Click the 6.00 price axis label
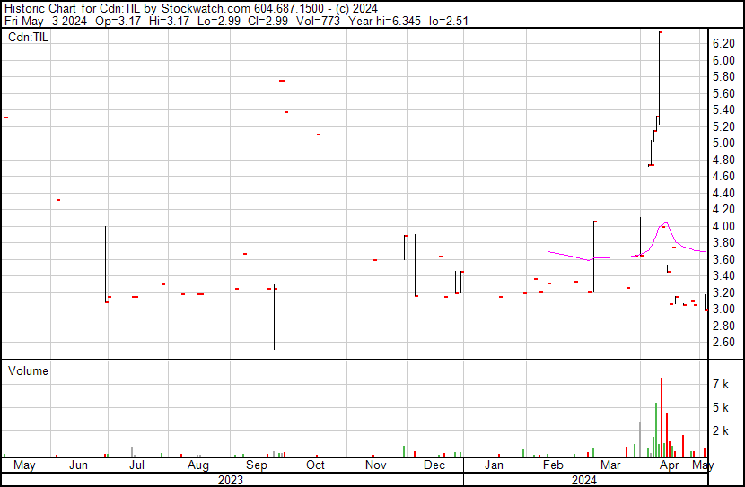The width and height of the screenshot is (745, 487). (723, 60)
